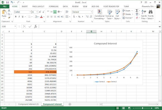Screen dimensions: 162x110
Task: Add a new sheet with plus button
Action: (x=70, y=104)
